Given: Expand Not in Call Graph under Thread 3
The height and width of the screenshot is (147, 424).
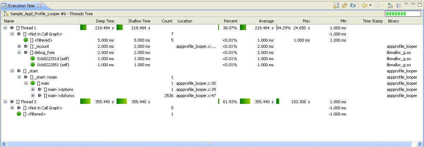Looking at the screenshot, I should coord(12,108).
